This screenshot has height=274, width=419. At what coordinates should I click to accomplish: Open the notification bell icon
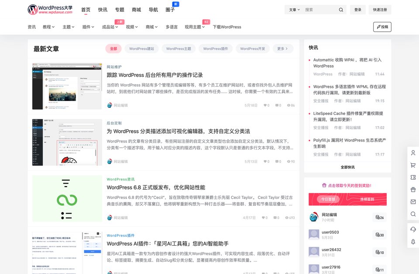[413, 242]
